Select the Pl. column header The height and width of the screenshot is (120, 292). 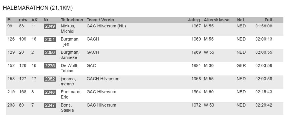coord(10,20)
